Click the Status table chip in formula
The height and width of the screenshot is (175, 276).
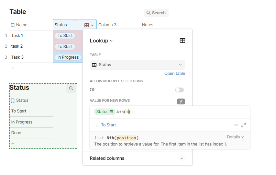tap(104, 112)
